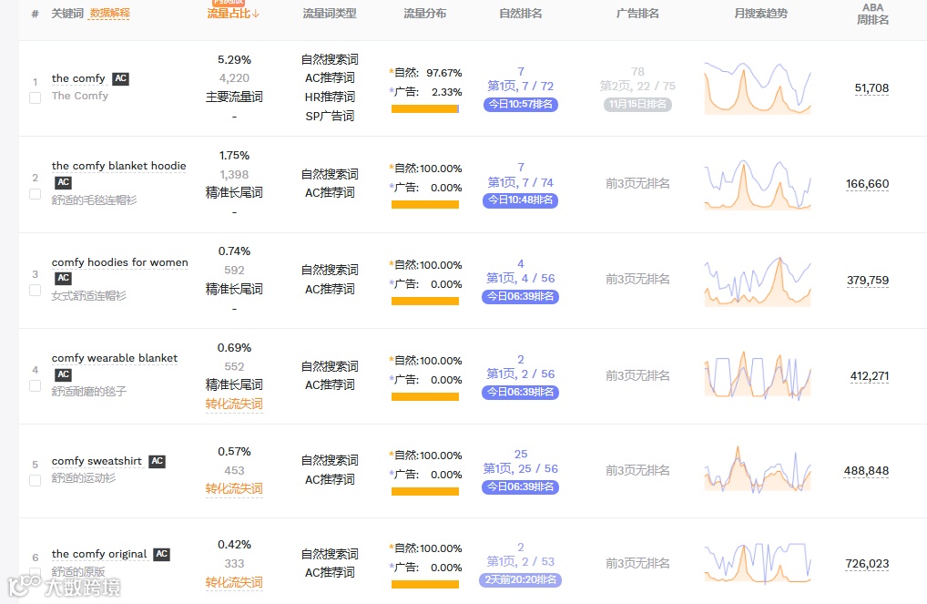
Task: Open keyword 'the comfy blanket hoodie'
Action: [118, 166]
